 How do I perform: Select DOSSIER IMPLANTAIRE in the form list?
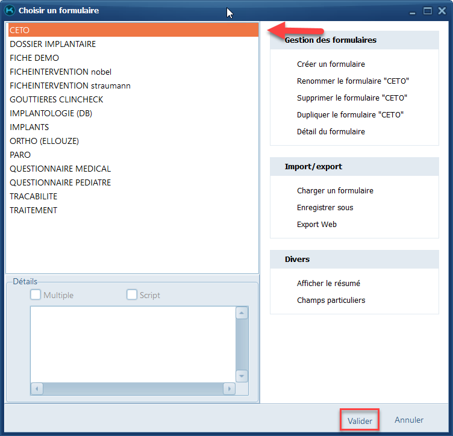coord(53,44)
